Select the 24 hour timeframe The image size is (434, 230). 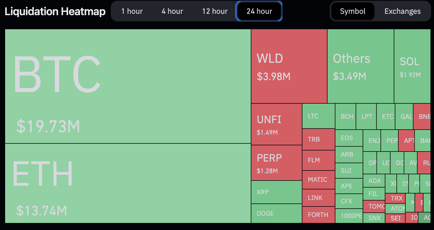(x=259, y=11)
